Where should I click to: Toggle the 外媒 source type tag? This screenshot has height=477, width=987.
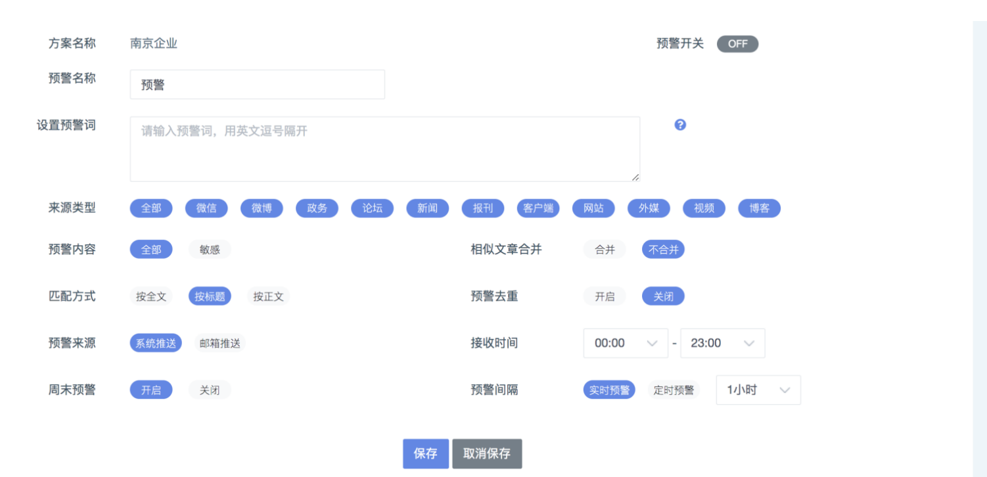[649, 208]
